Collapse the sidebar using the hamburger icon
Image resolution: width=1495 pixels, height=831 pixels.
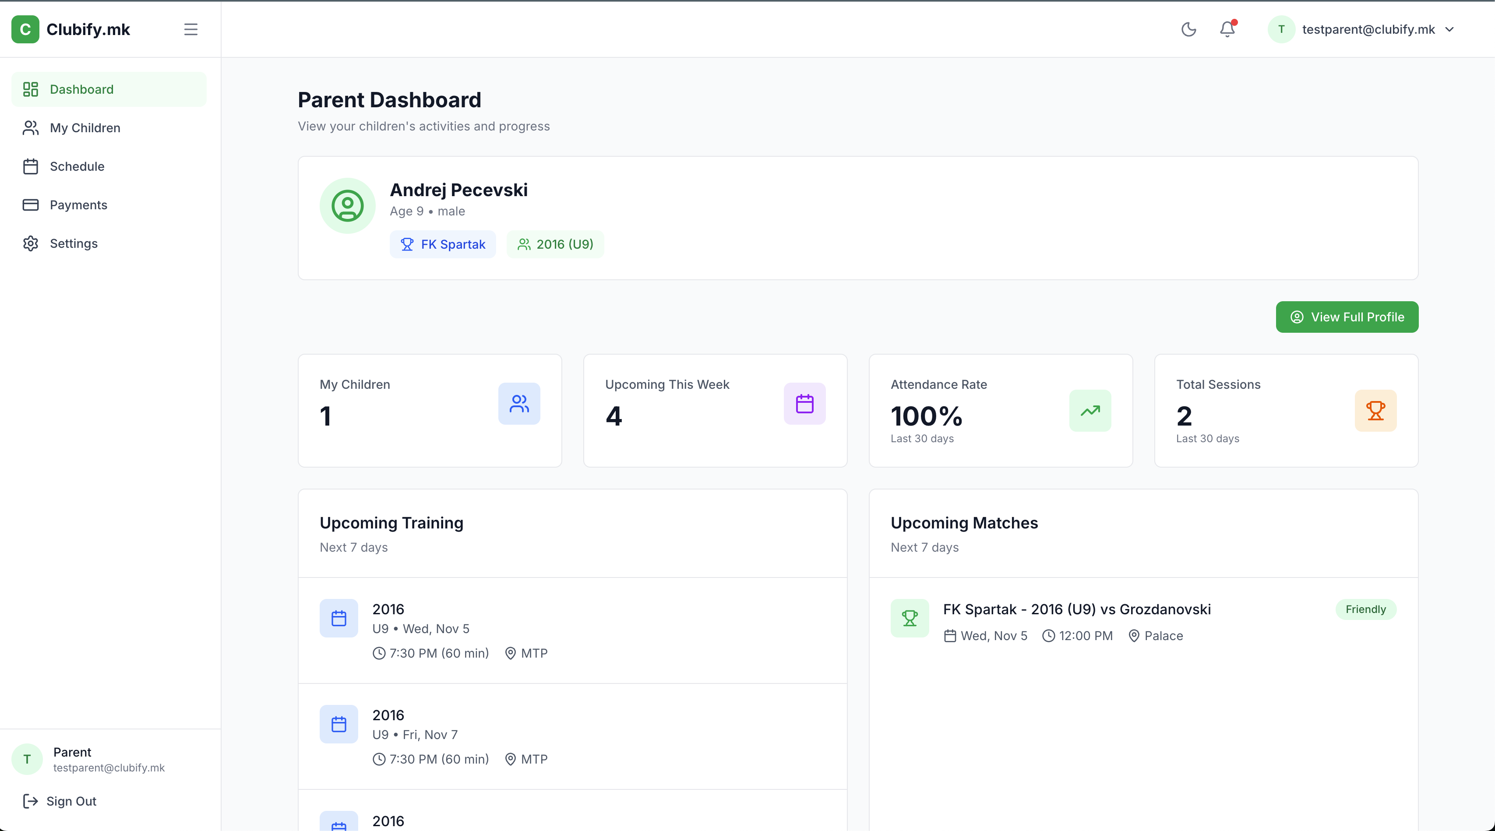(191, 29)
